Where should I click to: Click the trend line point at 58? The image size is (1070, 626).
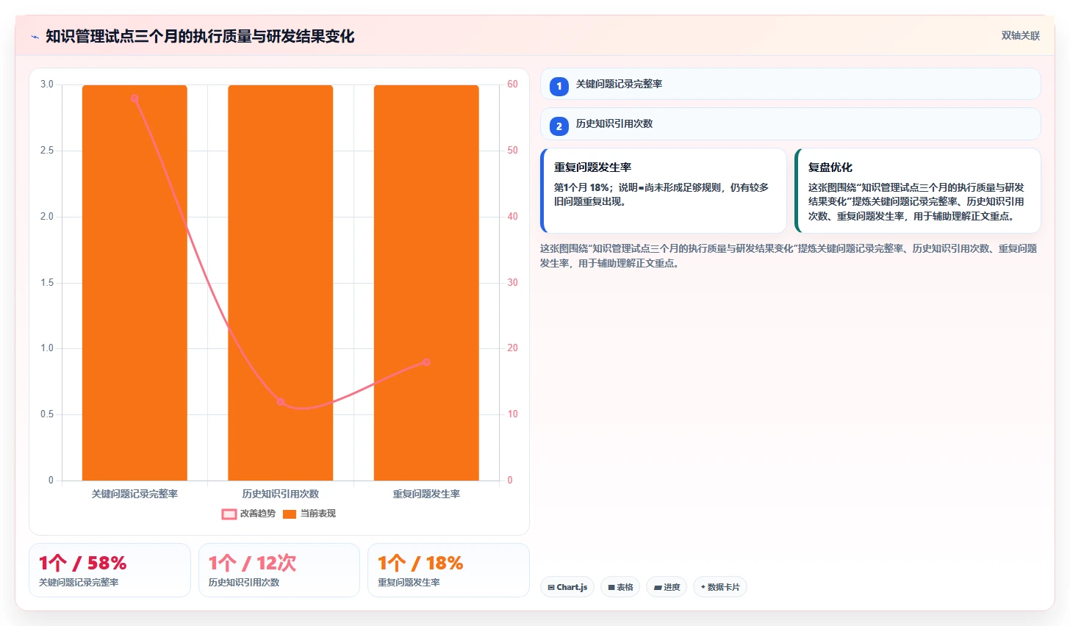tap(134, 98)
